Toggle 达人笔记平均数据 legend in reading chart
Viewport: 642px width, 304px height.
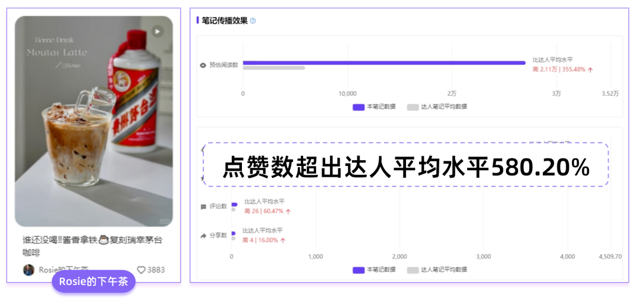pos(437,107)
